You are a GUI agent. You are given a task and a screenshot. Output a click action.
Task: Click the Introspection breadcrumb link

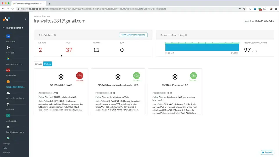(39, 16)
